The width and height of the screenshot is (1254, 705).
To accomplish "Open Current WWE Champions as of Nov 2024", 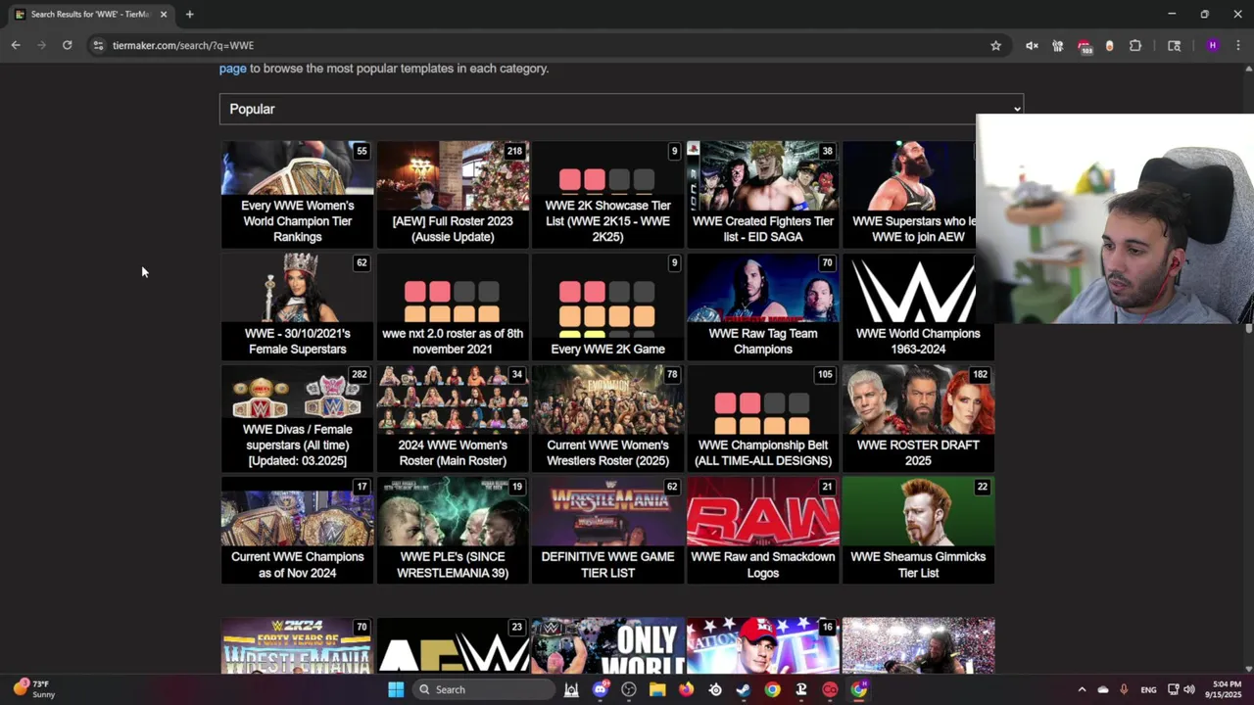I will click(x=297, y=530).
